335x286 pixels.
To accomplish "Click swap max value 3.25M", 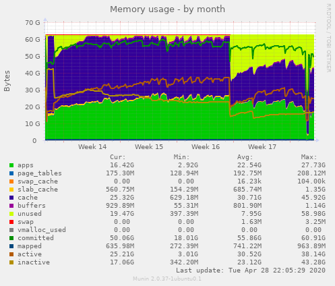I will (x=315, y=222).
